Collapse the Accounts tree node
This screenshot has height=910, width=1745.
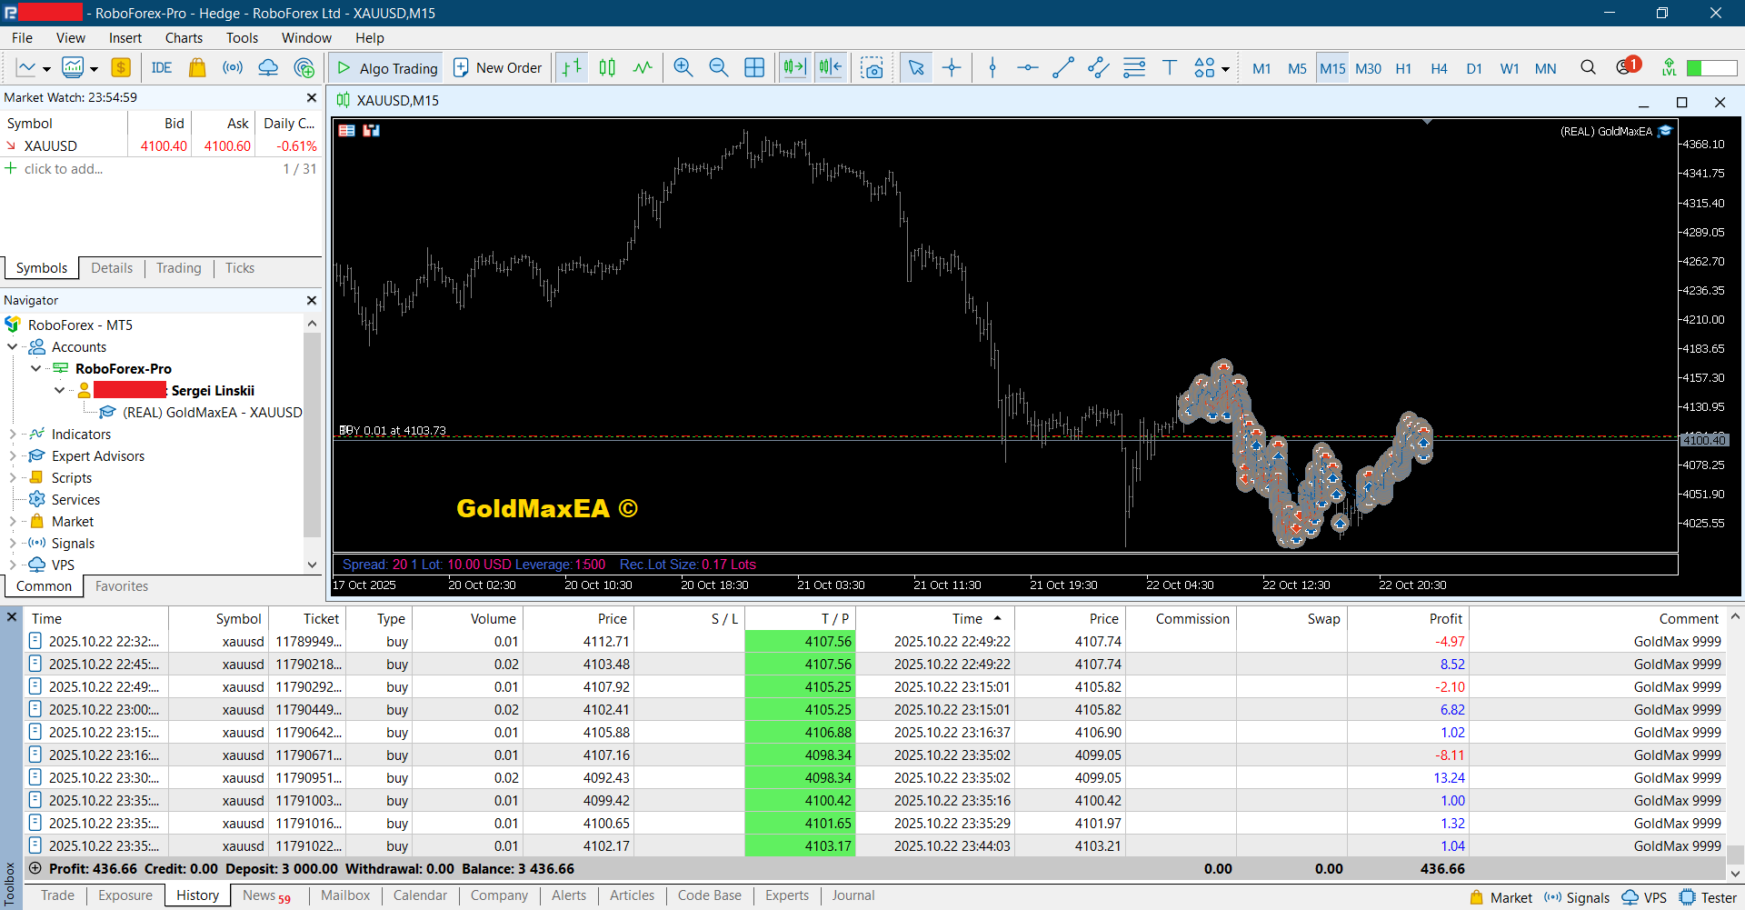13,346
